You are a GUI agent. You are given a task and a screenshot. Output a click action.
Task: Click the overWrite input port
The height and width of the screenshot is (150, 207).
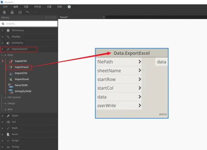tap(119, 106)
